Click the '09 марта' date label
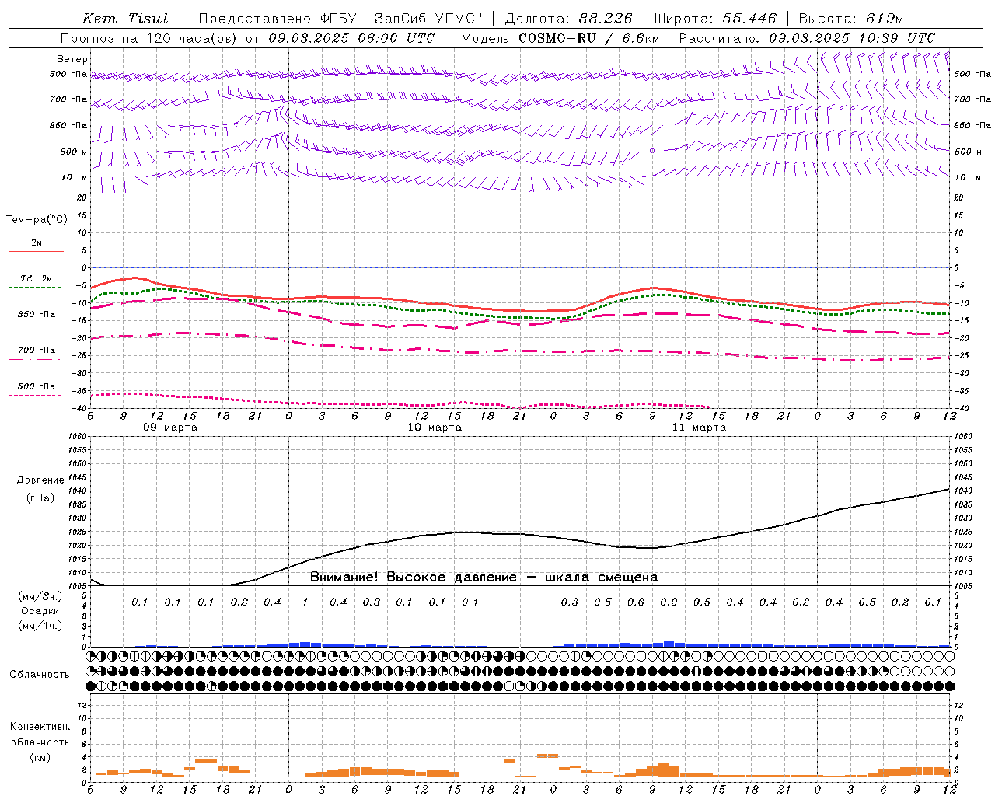 170,428
